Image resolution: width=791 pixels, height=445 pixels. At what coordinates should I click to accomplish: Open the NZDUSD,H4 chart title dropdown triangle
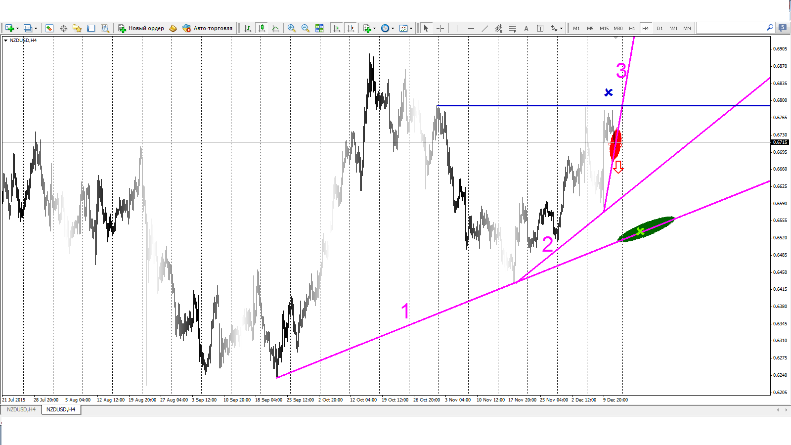coord(5,41)
